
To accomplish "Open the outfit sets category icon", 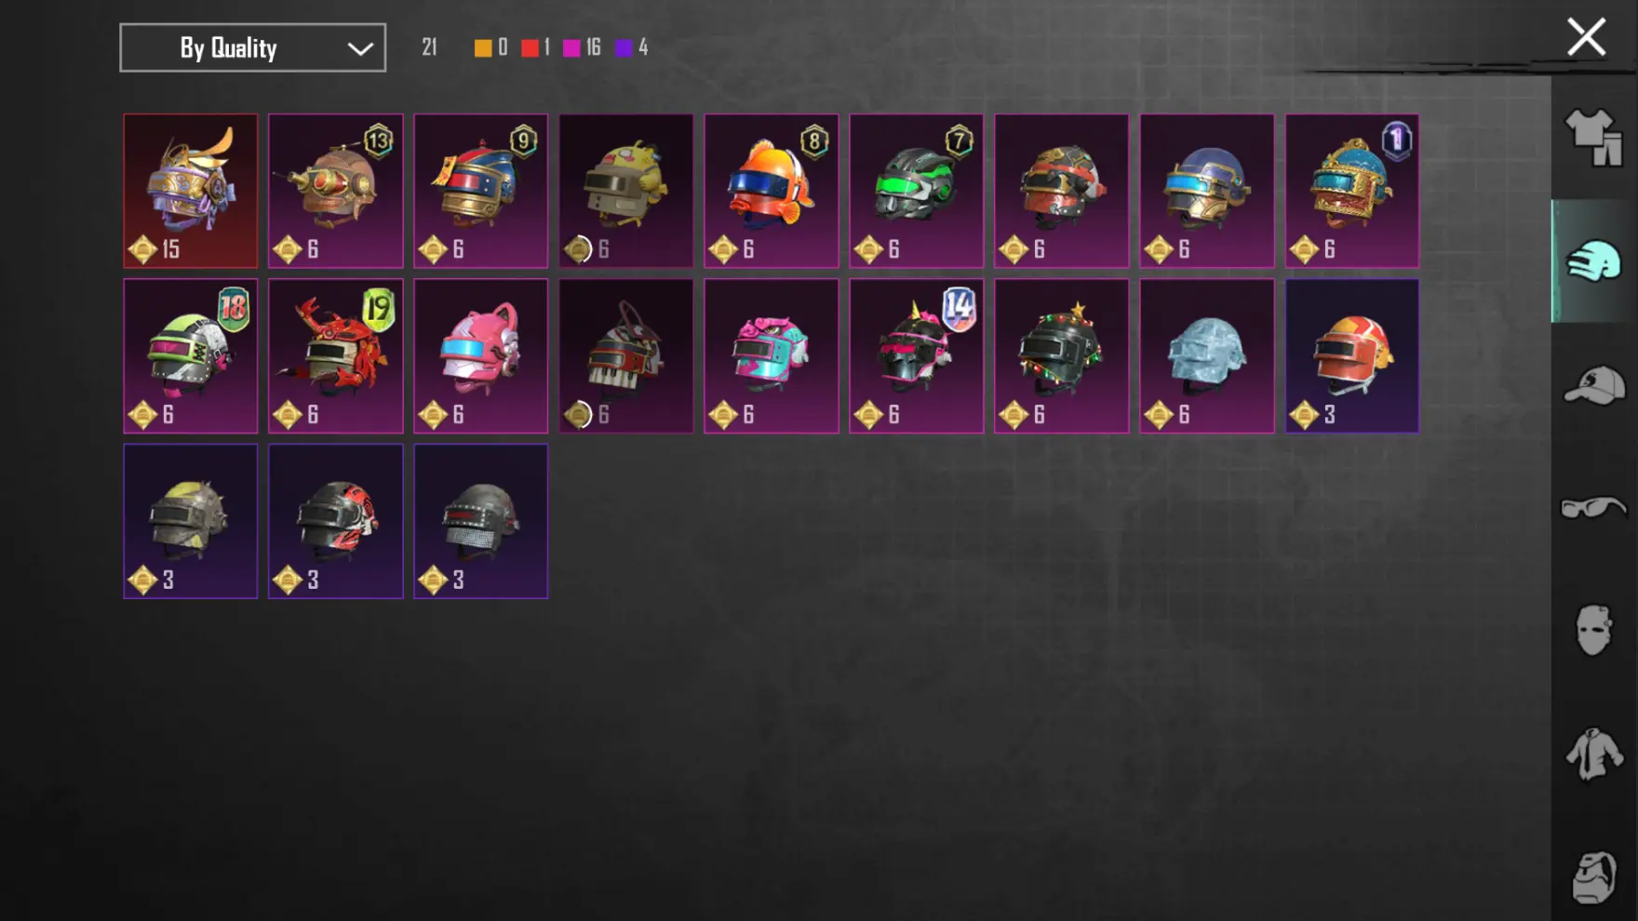I will point(1593,138).
